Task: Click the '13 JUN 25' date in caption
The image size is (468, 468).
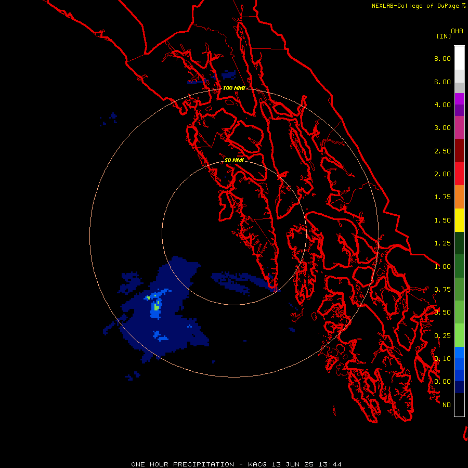Action: tap(292, 464)
